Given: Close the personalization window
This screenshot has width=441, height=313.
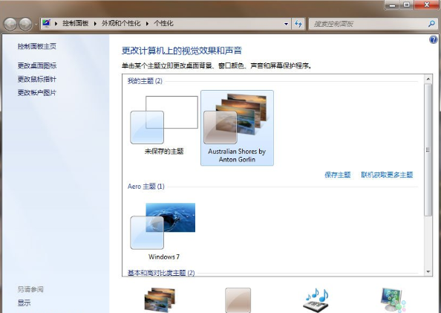Looking at the screenshot, I should click(426, 5).
